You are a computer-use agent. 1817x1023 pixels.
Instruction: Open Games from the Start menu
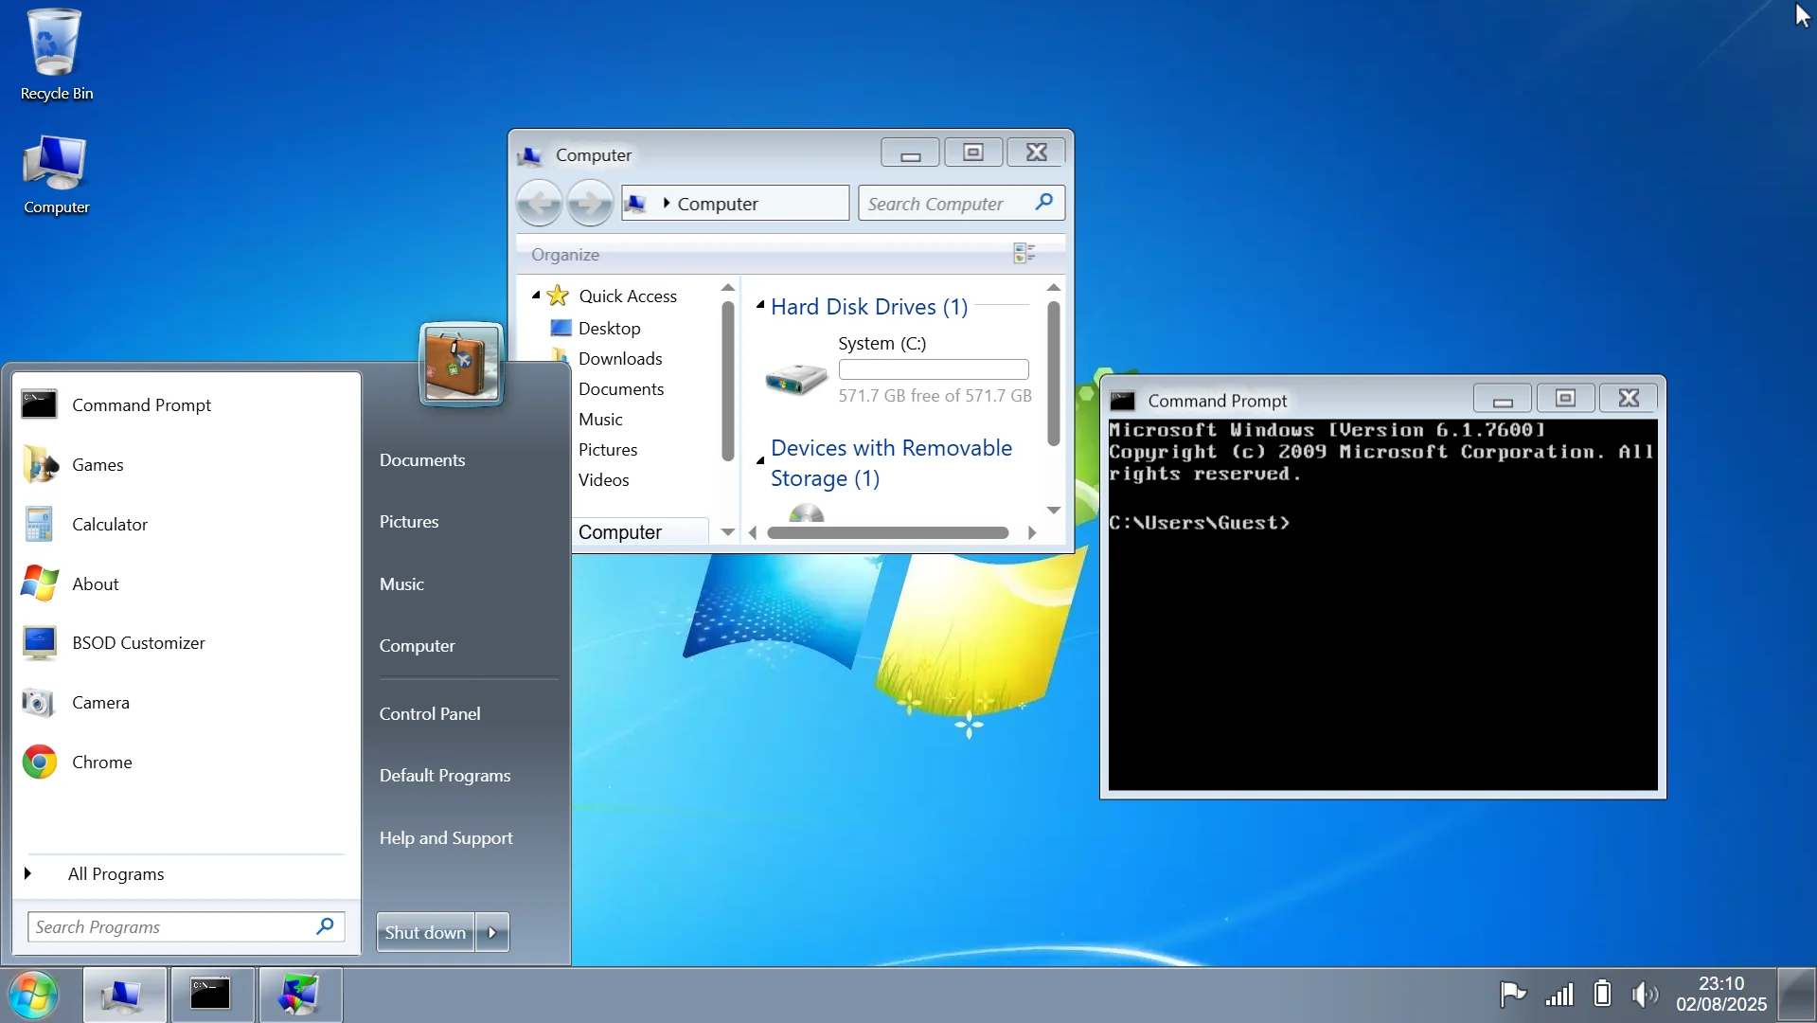coord(187,465)
